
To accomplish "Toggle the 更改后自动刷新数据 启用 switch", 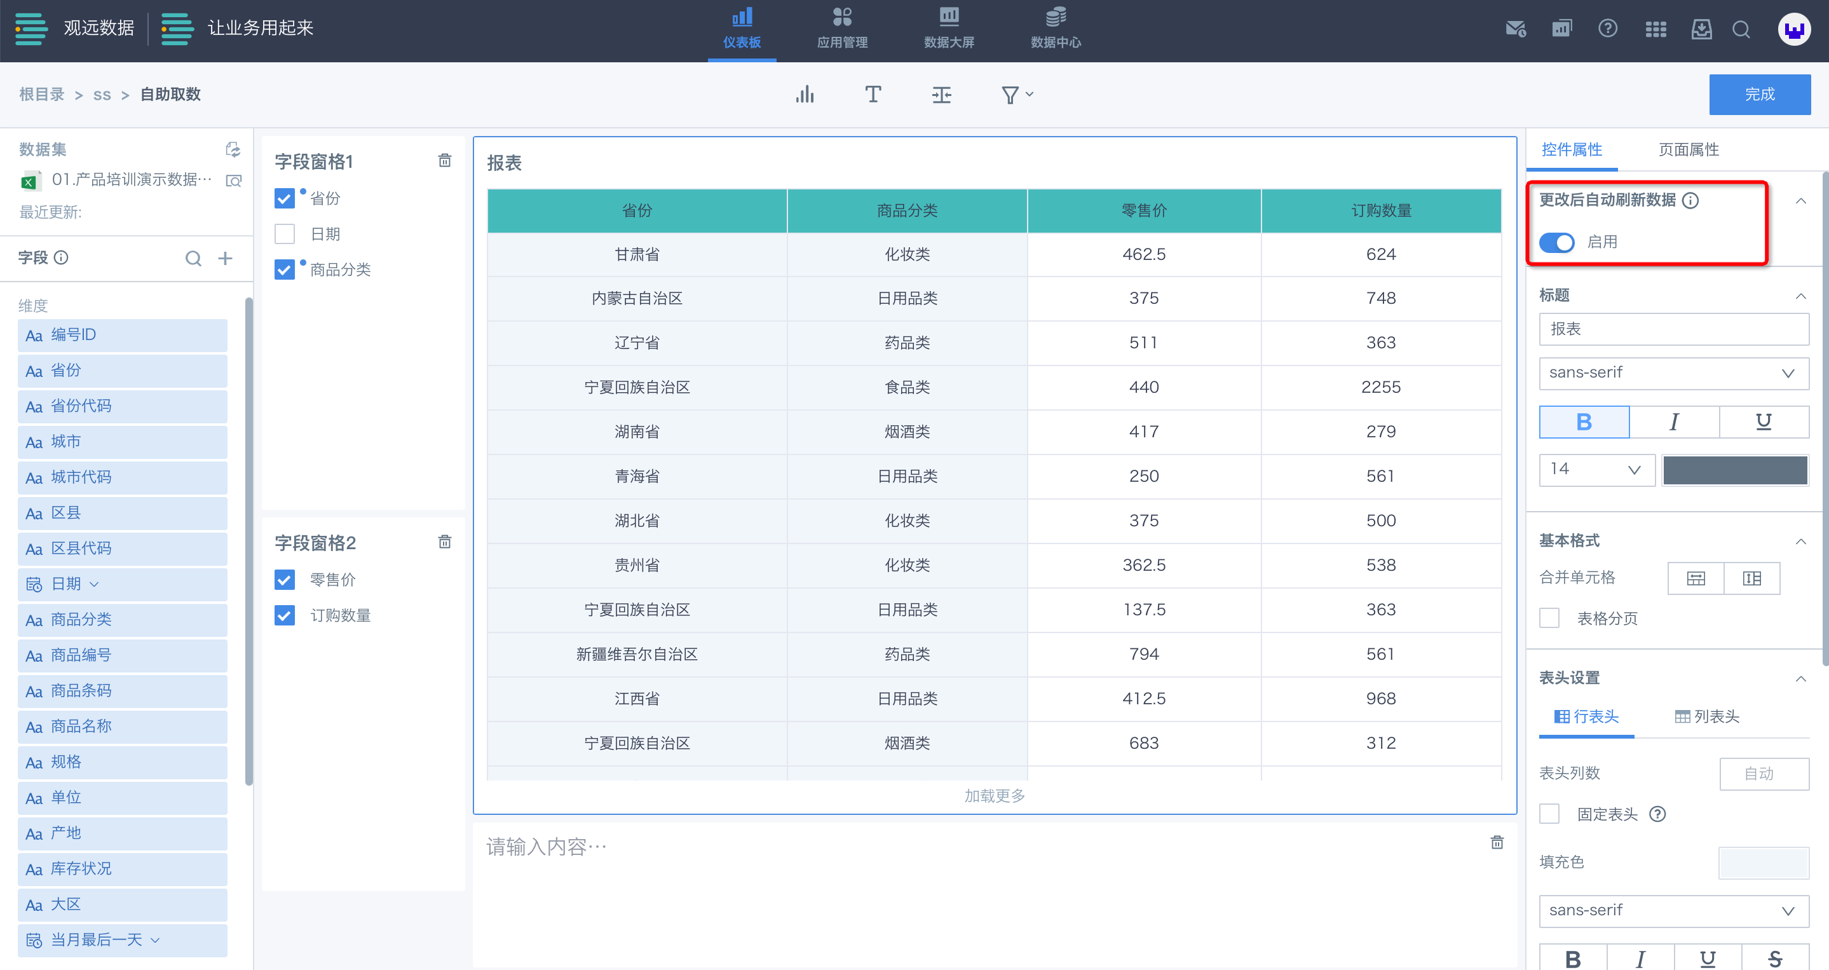I will (1556, 242).
